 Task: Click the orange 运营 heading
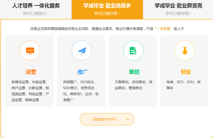click(31, 72)
